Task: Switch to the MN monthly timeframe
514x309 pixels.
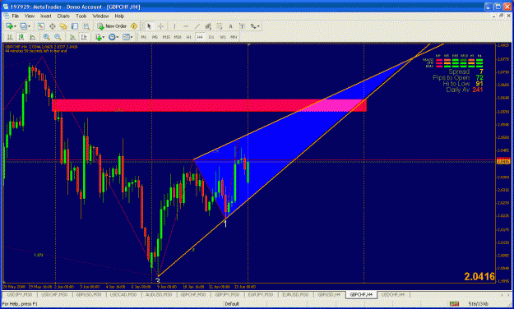Action: point(234,37)
